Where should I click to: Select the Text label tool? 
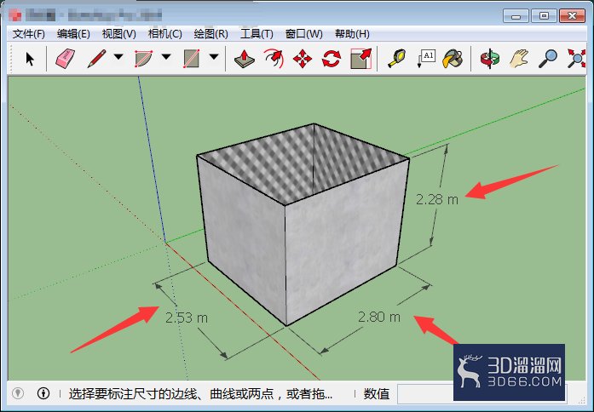(x=426, y=59)
